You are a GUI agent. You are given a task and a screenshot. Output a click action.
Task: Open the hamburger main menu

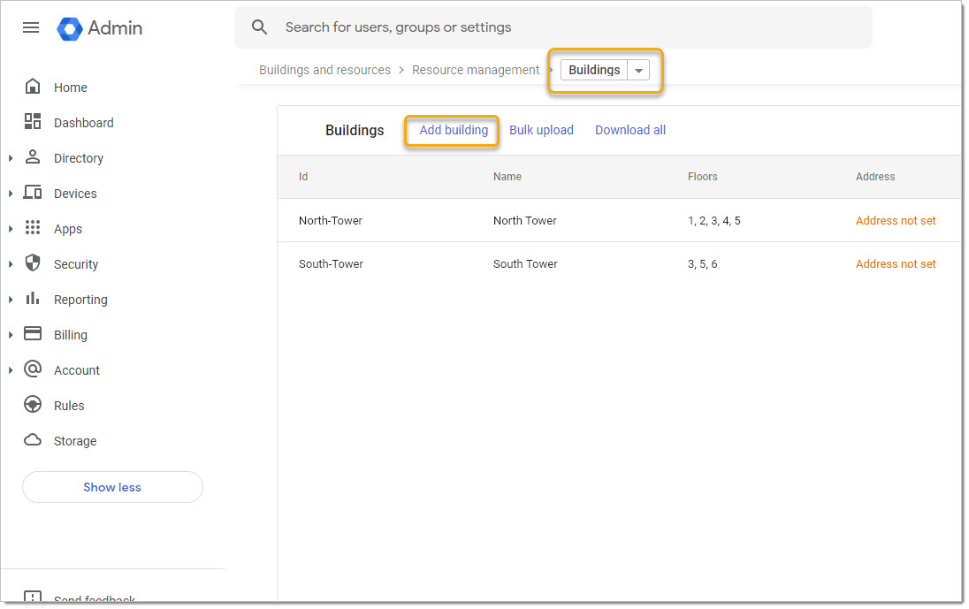[31, 27]
